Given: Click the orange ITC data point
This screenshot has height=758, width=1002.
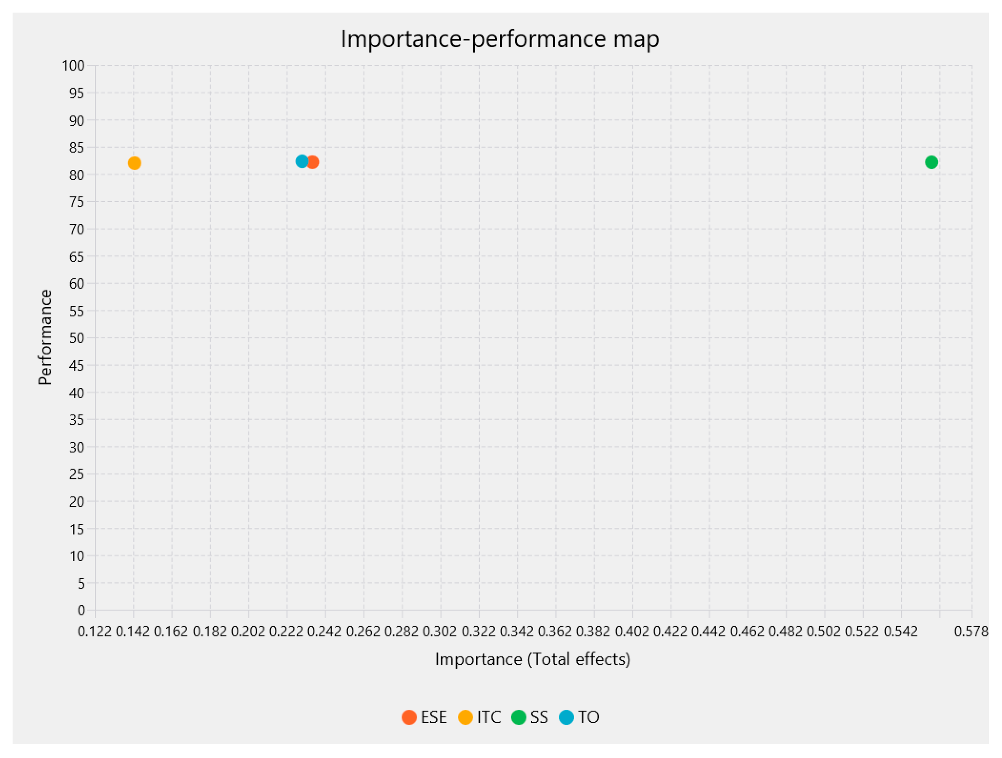Looking at the screenshot, I should pos(135,163).
